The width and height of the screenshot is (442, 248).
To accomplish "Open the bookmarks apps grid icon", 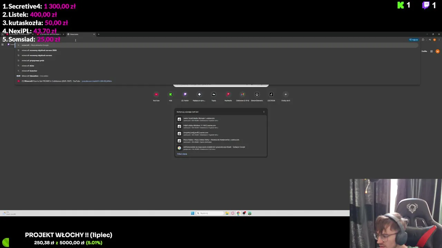I will coord(2,44).
